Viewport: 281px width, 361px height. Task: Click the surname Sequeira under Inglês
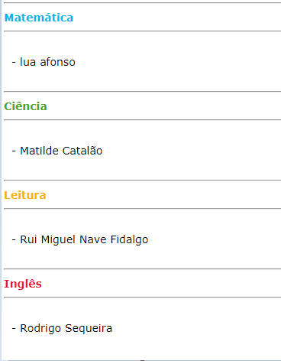pyautogui.click(x=89, y=328)
